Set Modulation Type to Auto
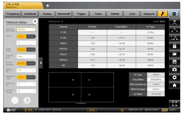Screen dimensions: 185x118 coord(21,77)
